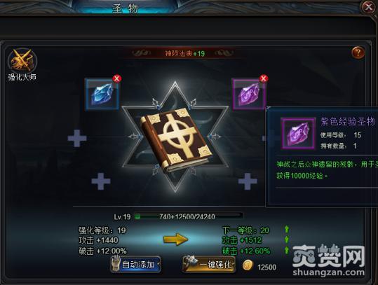Click the green up arrow beside 下一等级

click(287, 229)
